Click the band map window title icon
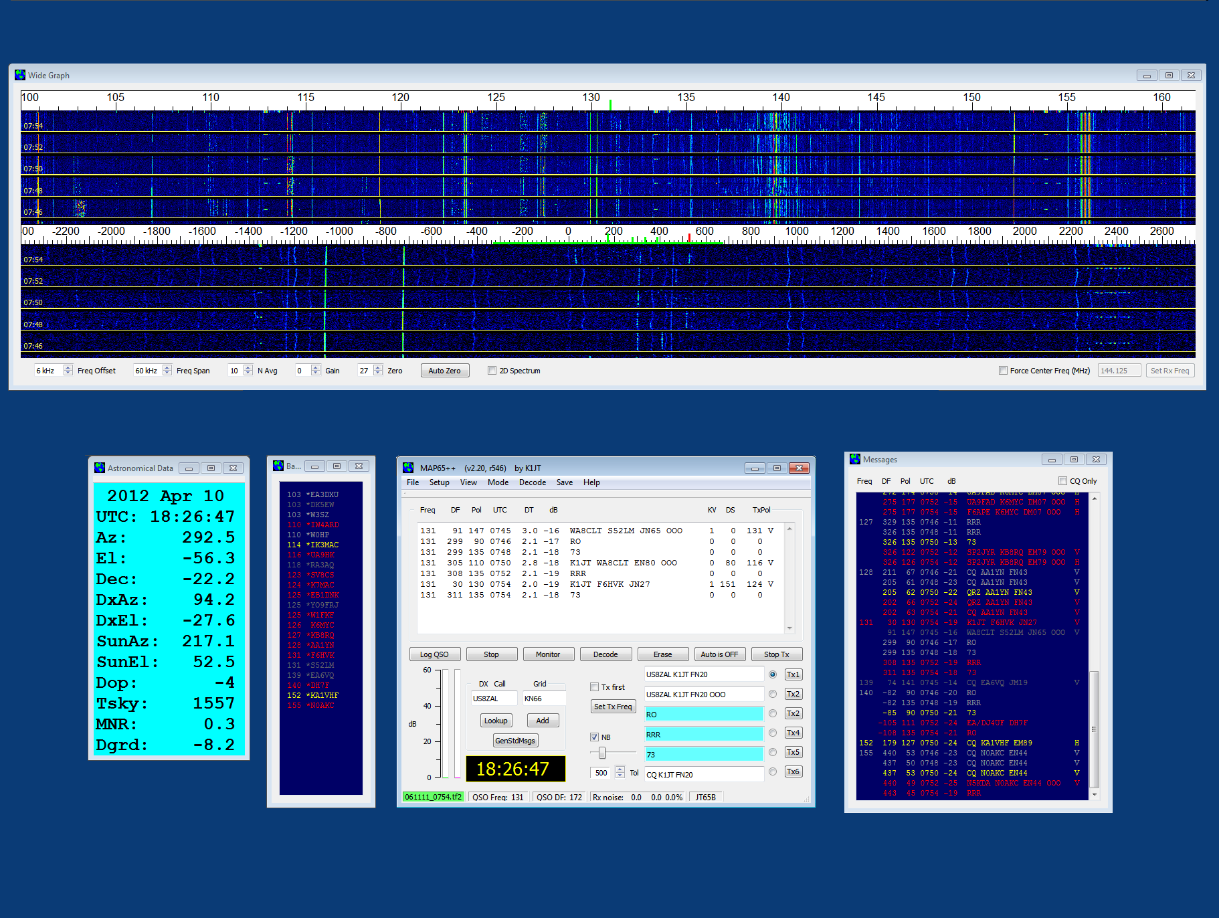1219x918 pixels. tap(278, 466)
